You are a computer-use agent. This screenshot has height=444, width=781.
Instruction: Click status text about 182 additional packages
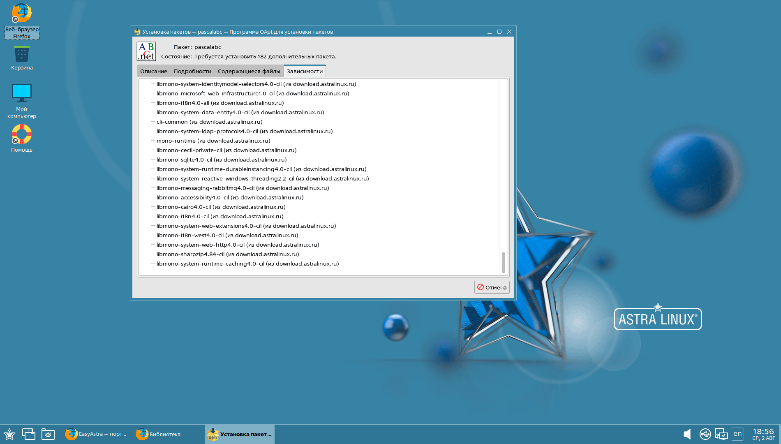[265, 56]
